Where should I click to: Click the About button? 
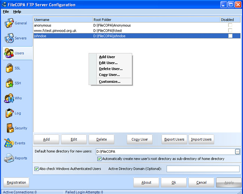(x=146, y=182)
